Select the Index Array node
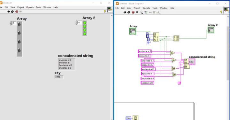The width and height of the screenshot is (230, 120). coord(156,37)
